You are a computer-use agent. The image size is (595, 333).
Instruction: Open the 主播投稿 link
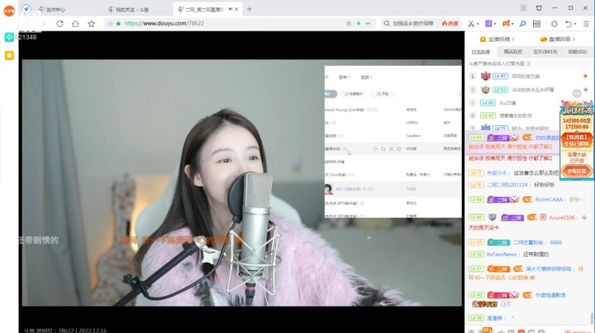click(497, 39)
